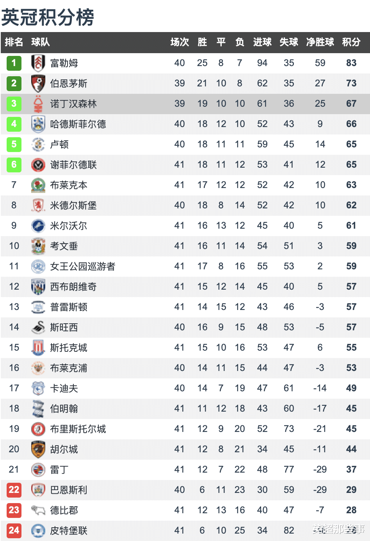Sort by the 净胜球 column header
Viewport: 370px width, 541px height.
(320, 42)
